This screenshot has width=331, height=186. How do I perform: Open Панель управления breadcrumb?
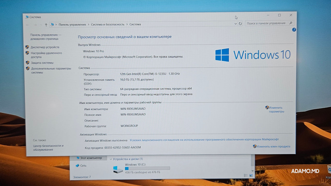[x=72, y=25]
